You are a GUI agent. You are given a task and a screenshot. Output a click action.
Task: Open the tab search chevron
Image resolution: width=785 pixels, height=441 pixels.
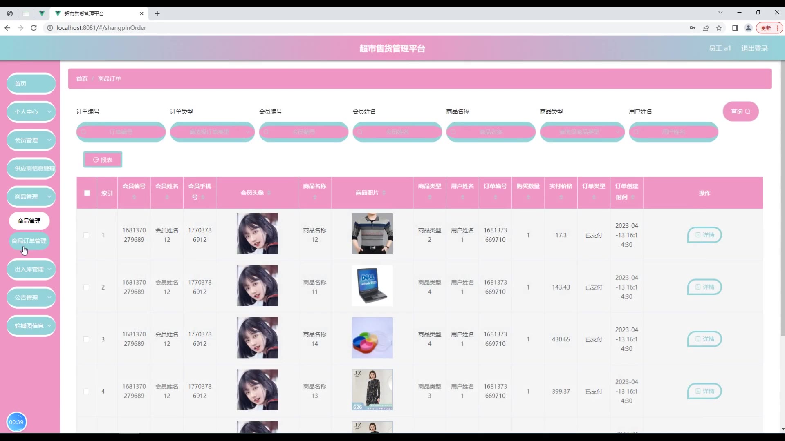click(720, 12)
